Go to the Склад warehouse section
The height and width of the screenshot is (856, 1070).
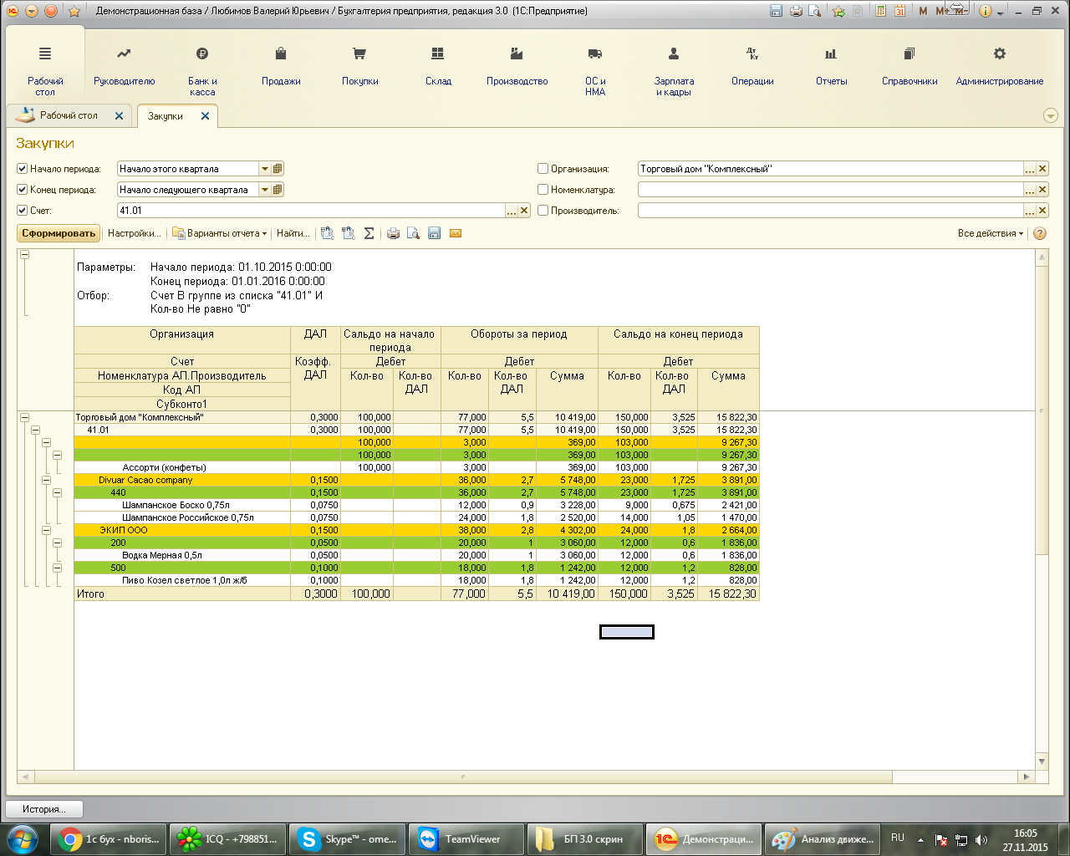[438, 65]
